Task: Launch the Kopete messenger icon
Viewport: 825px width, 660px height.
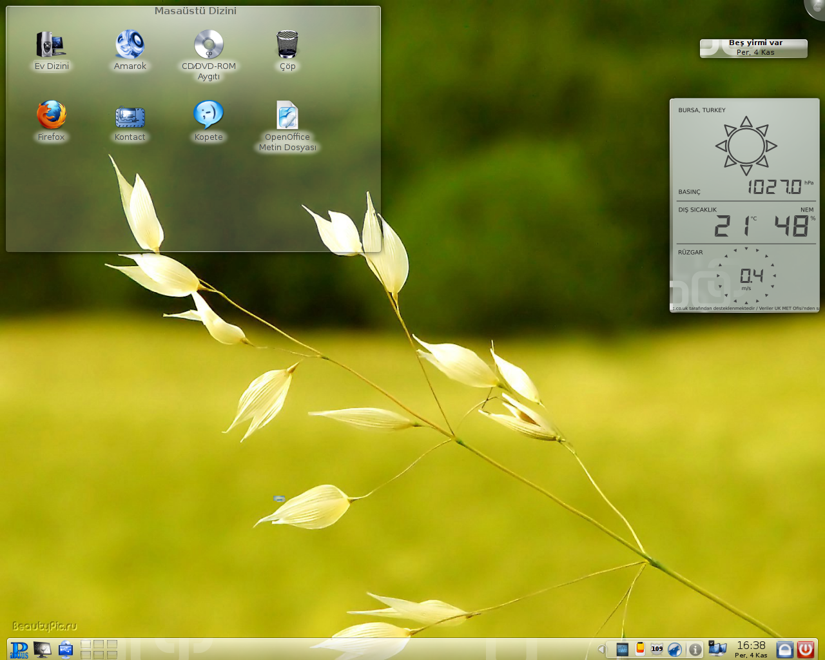Action: tap(208, 115)
